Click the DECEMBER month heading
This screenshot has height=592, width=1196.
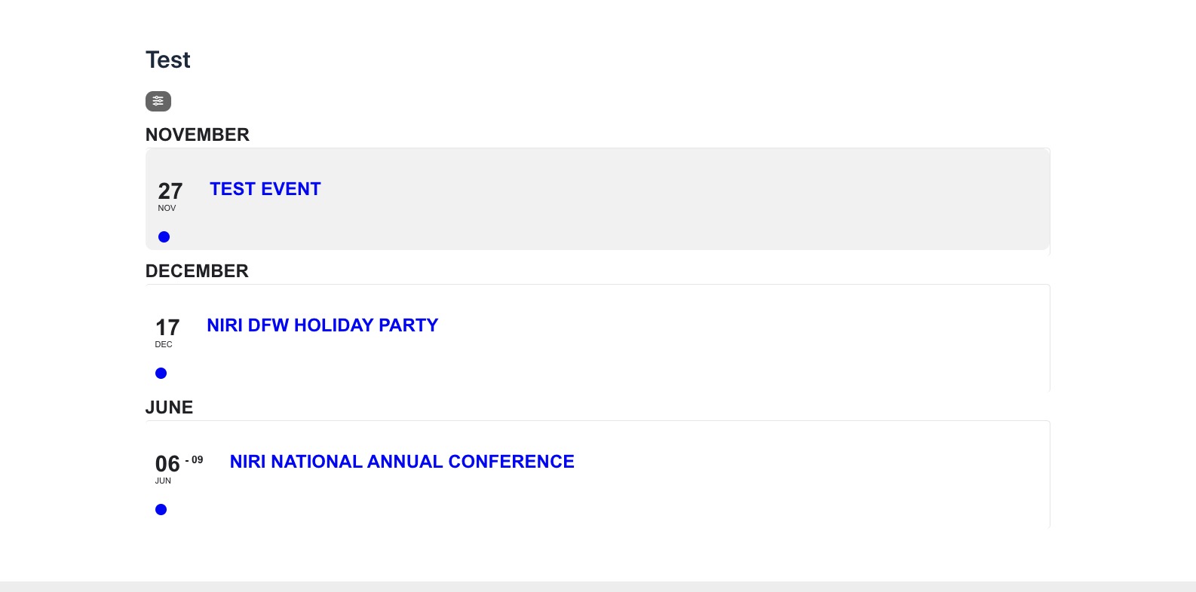point(197,271)
